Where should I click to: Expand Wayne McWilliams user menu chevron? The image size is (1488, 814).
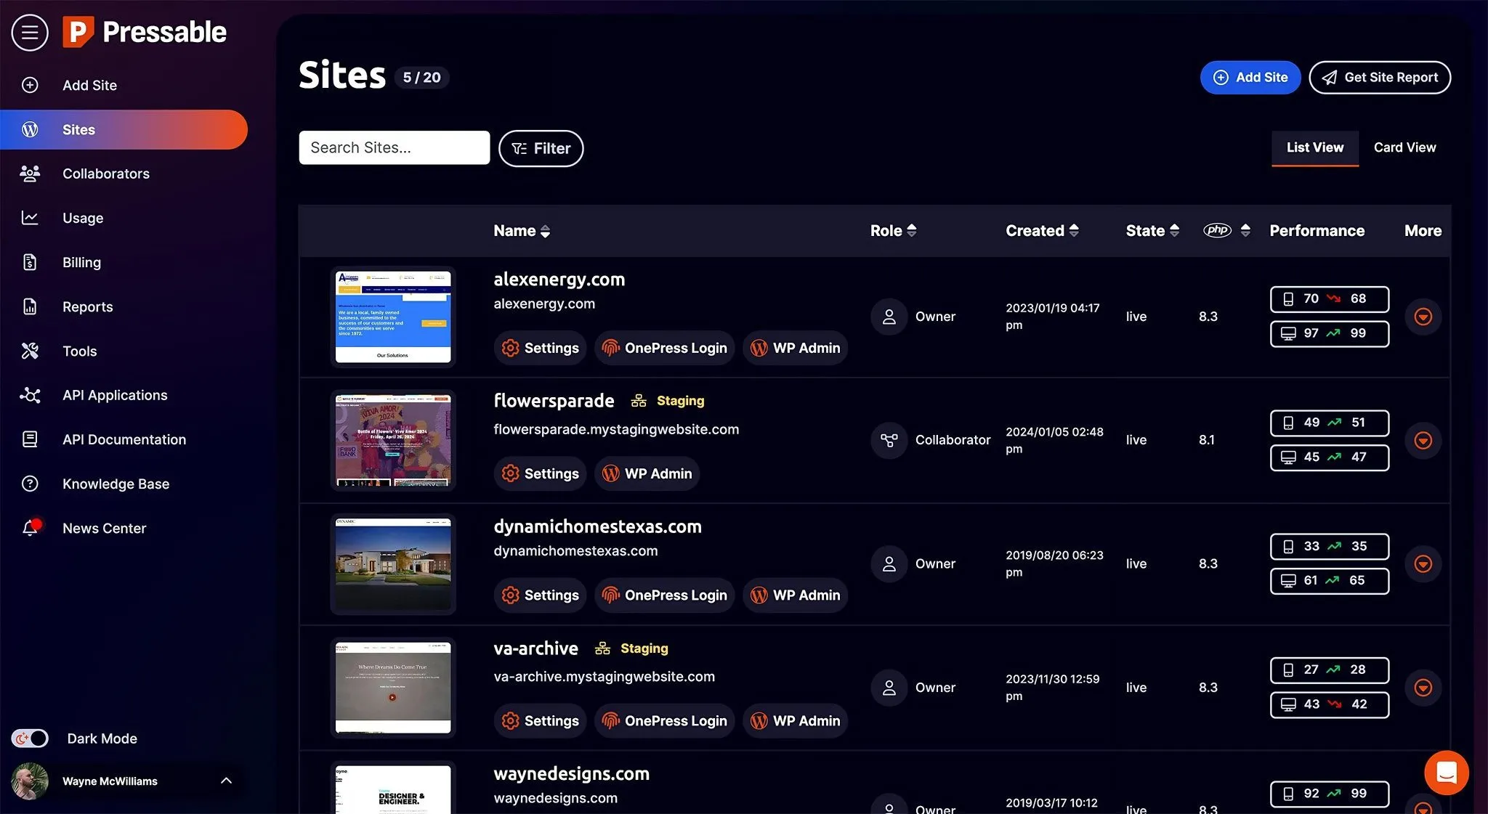[x=226, y=781]
